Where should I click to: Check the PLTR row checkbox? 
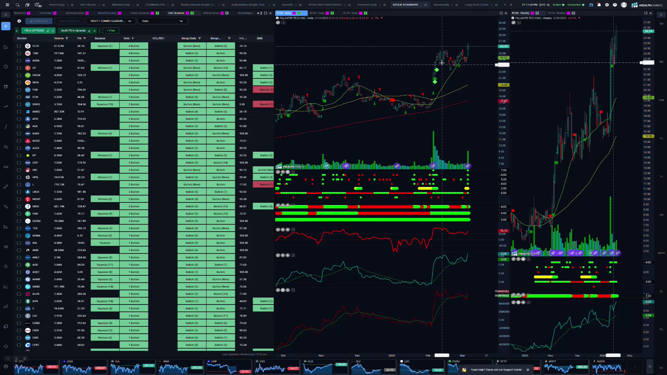tap(19, 46)
